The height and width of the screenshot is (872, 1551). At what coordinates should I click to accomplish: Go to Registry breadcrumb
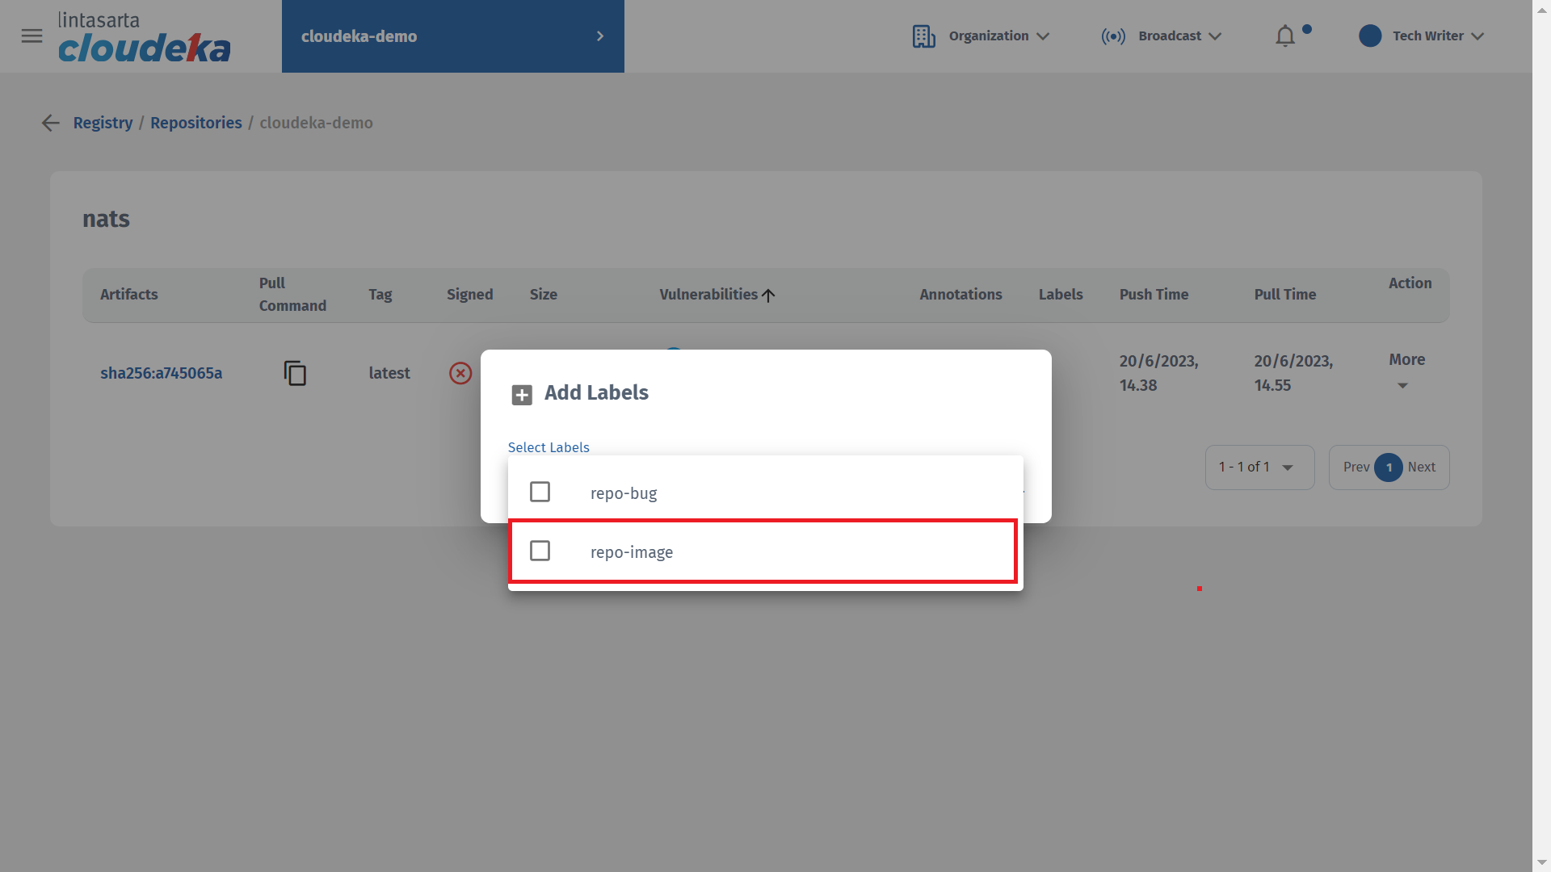(x=103, y=123)
